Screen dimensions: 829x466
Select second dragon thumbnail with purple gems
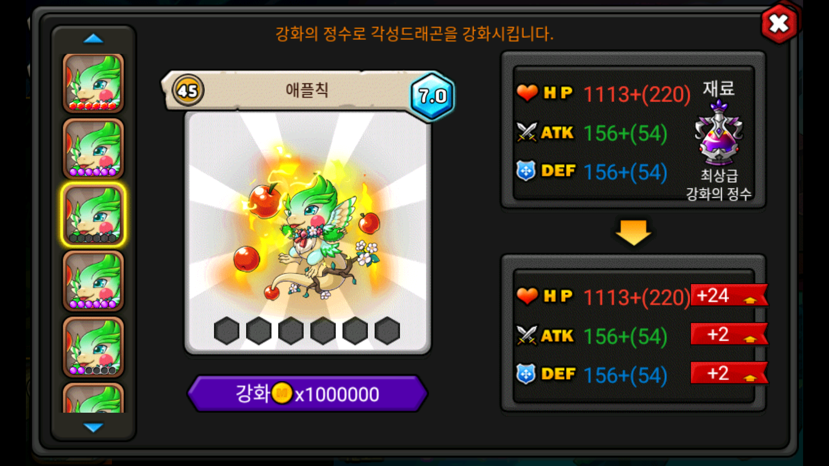click(93, 149)
